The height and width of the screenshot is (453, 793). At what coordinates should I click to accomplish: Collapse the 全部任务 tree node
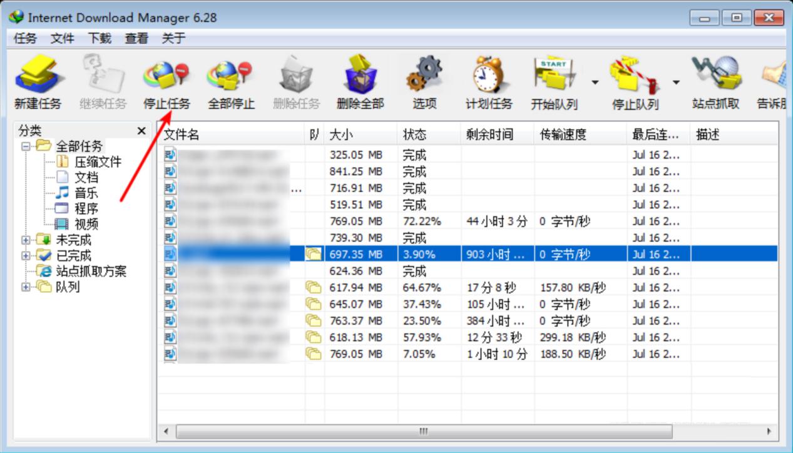click(26, 146)
